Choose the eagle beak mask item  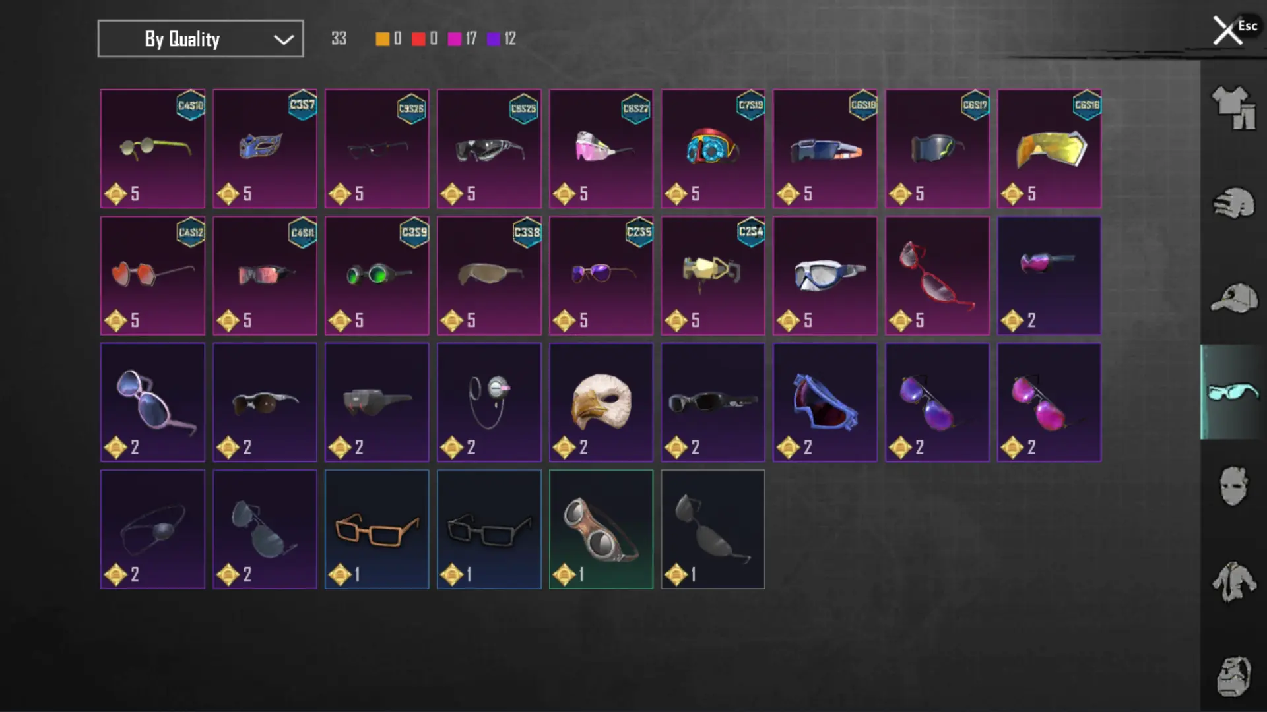tap(601, 402)
